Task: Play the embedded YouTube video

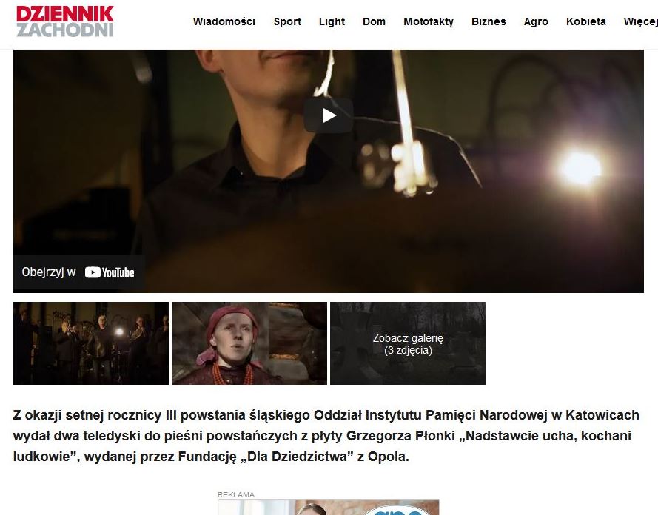Action: point(329,115)
